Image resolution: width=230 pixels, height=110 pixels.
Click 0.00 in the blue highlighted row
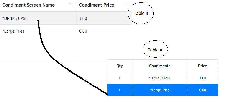click(x=203, y=90)
